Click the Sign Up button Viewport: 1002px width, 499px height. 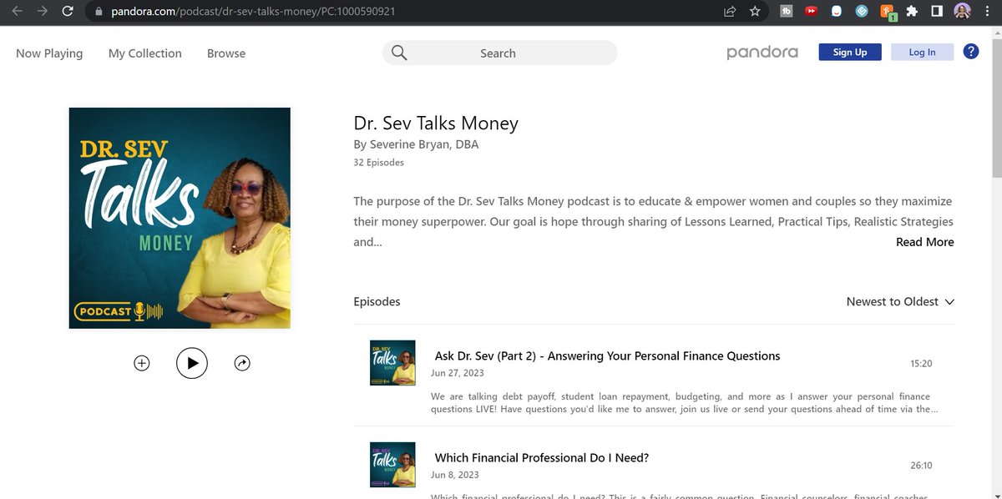pos(850,52)
